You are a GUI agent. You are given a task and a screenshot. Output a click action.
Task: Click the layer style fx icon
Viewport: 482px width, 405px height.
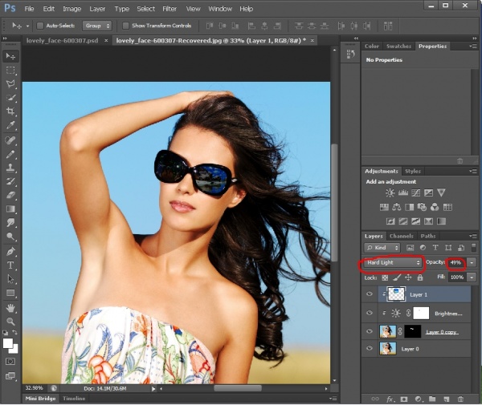pos(388,398)
